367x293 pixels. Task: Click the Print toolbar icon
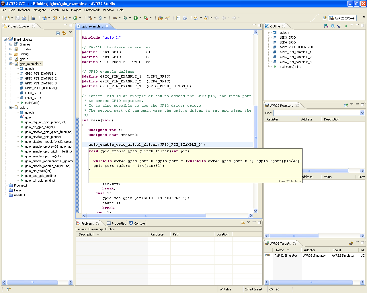coord(24,18)
